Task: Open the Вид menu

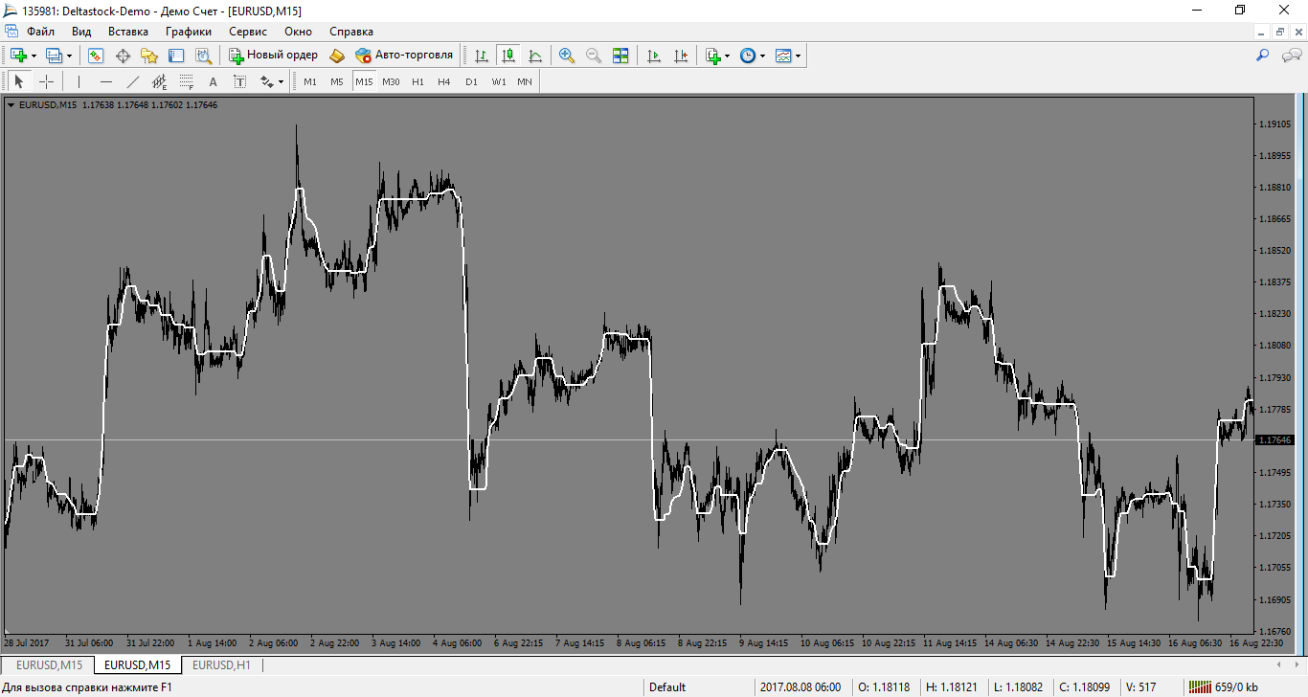Action: tap(81, 32)
